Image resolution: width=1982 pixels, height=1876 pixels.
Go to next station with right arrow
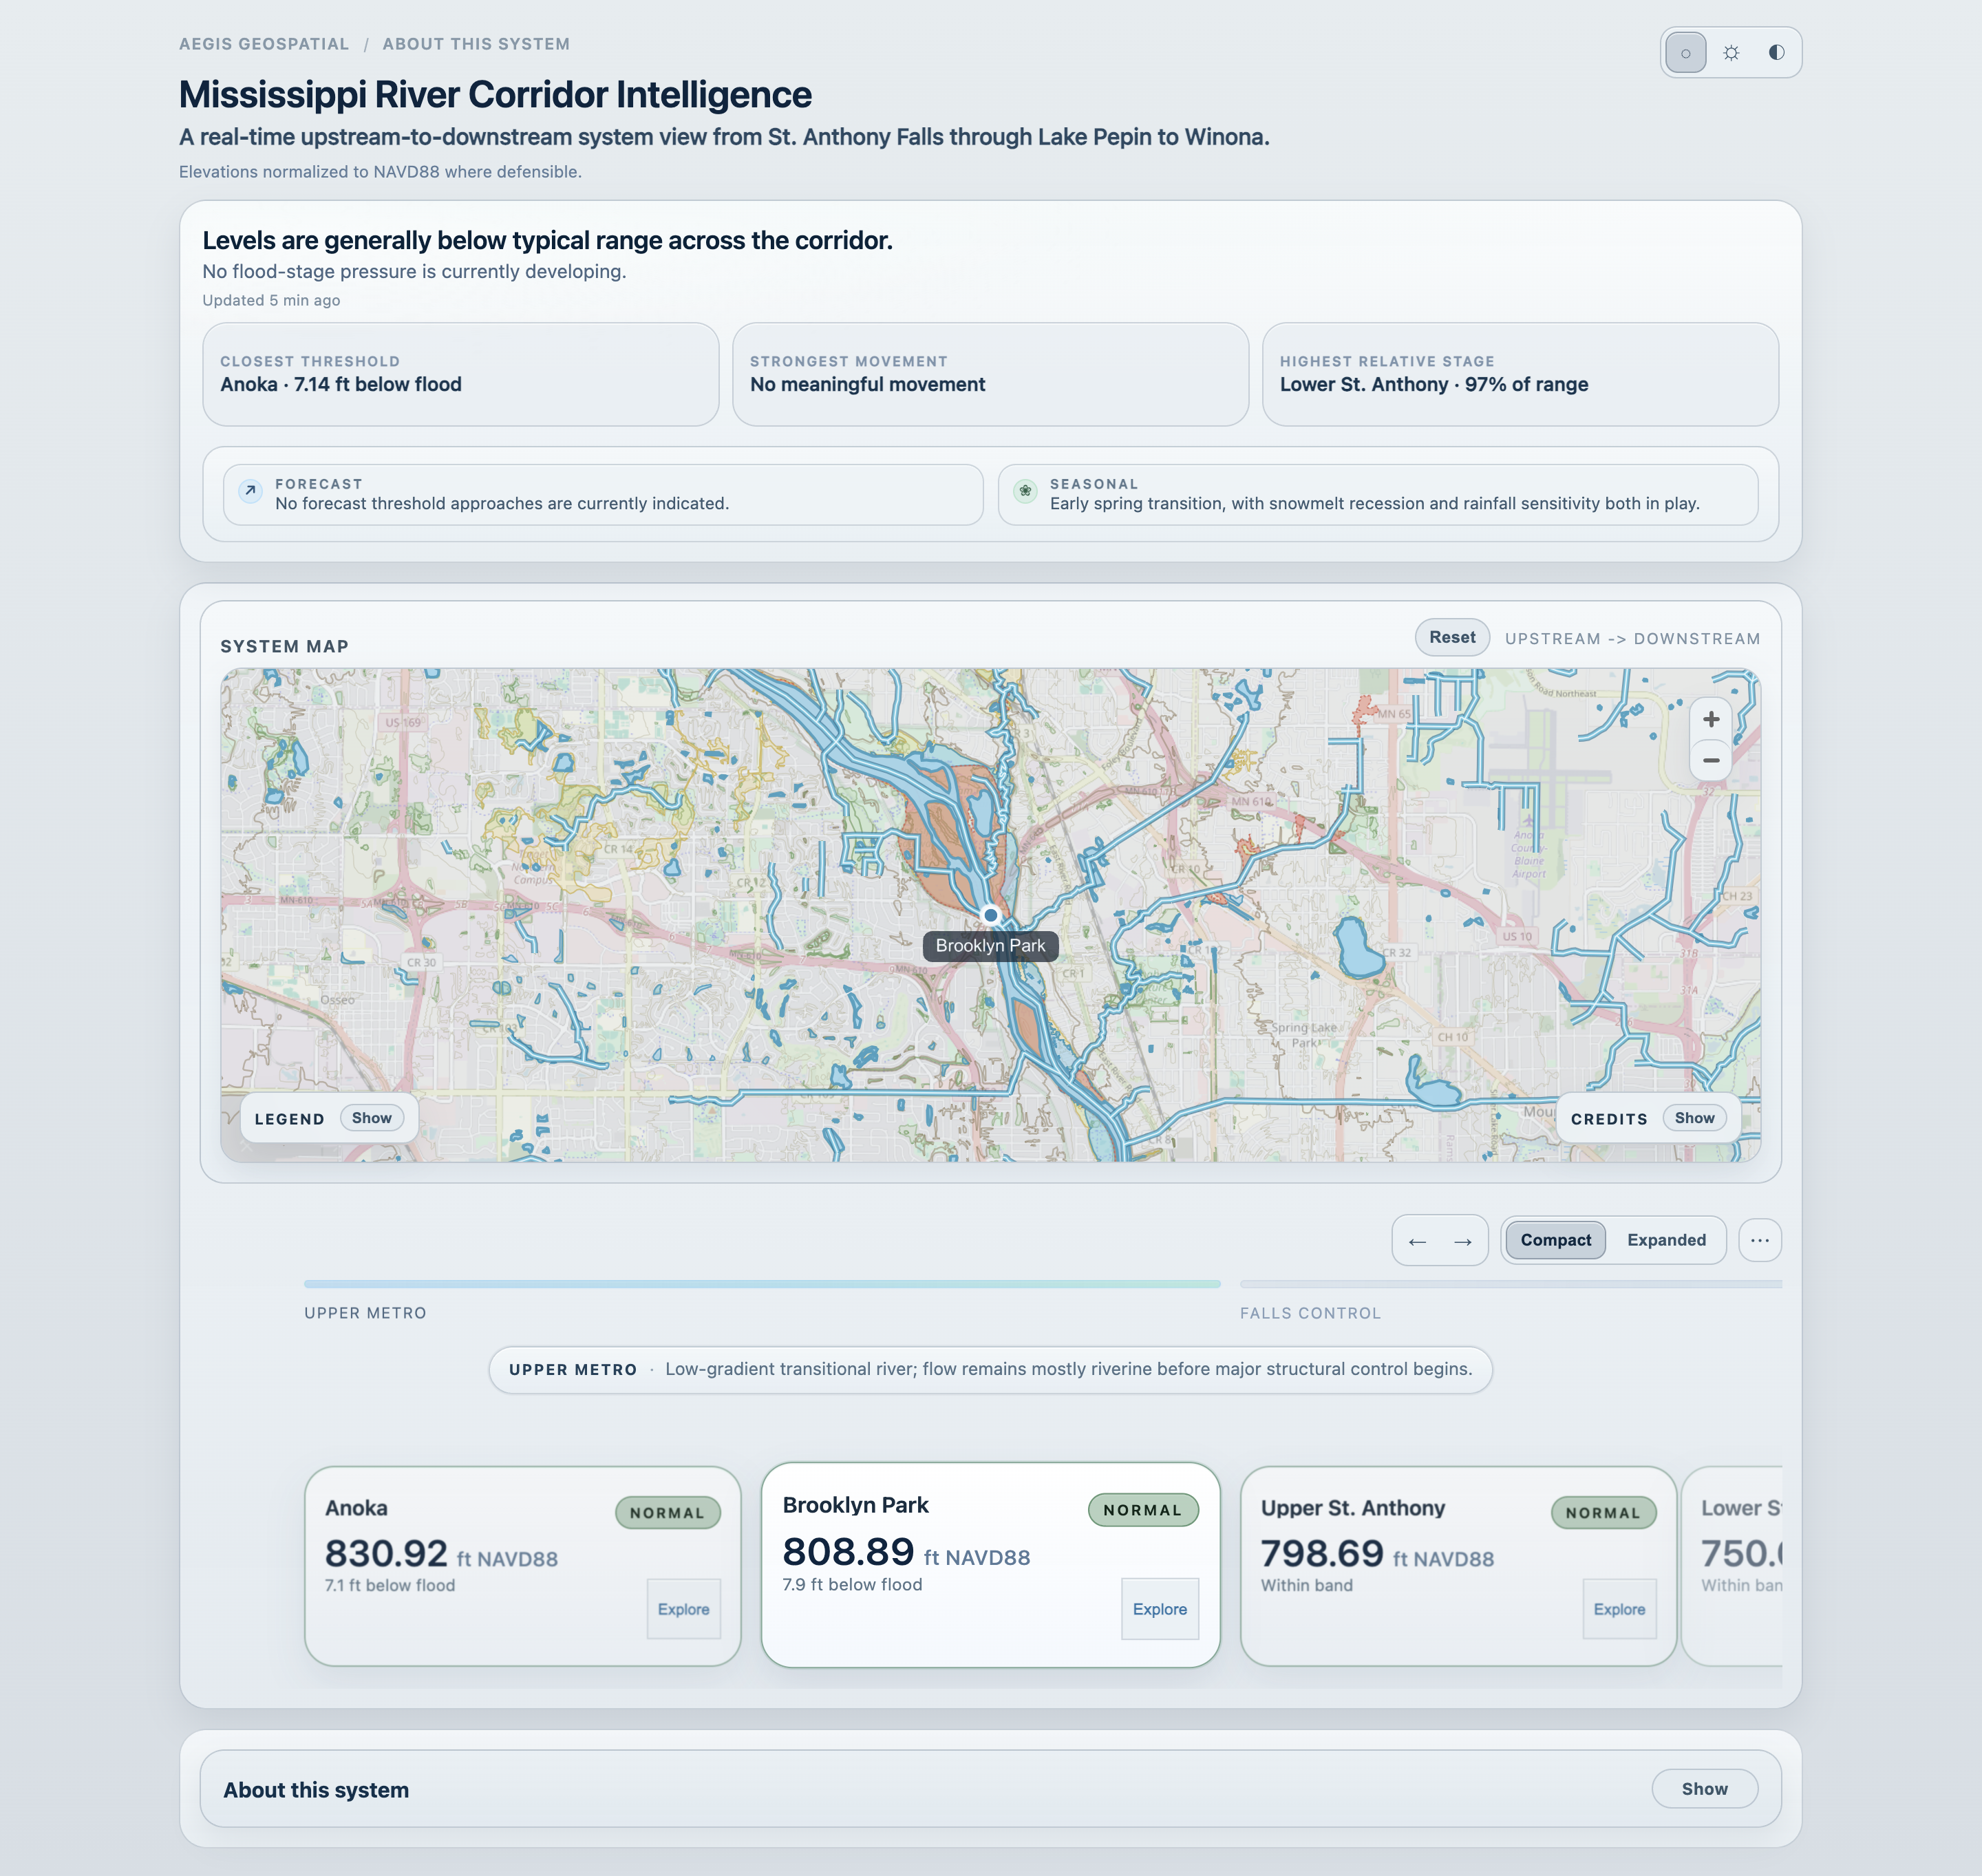pyautogui.click(x=1462, y=1241)
